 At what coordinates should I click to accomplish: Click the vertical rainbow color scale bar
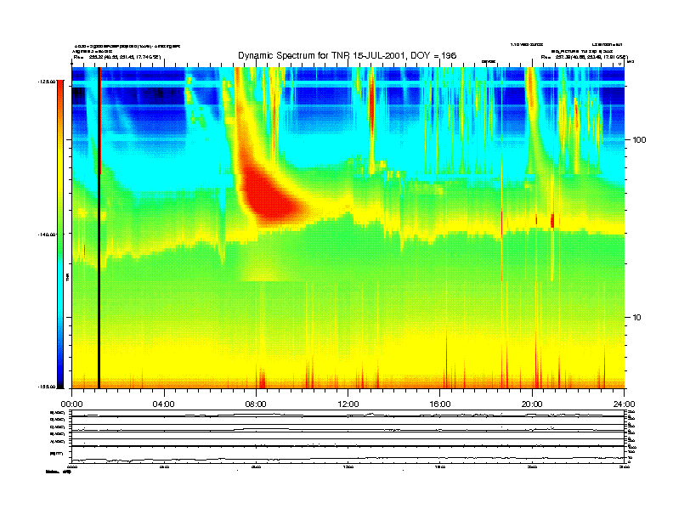[x=60, y=234]
